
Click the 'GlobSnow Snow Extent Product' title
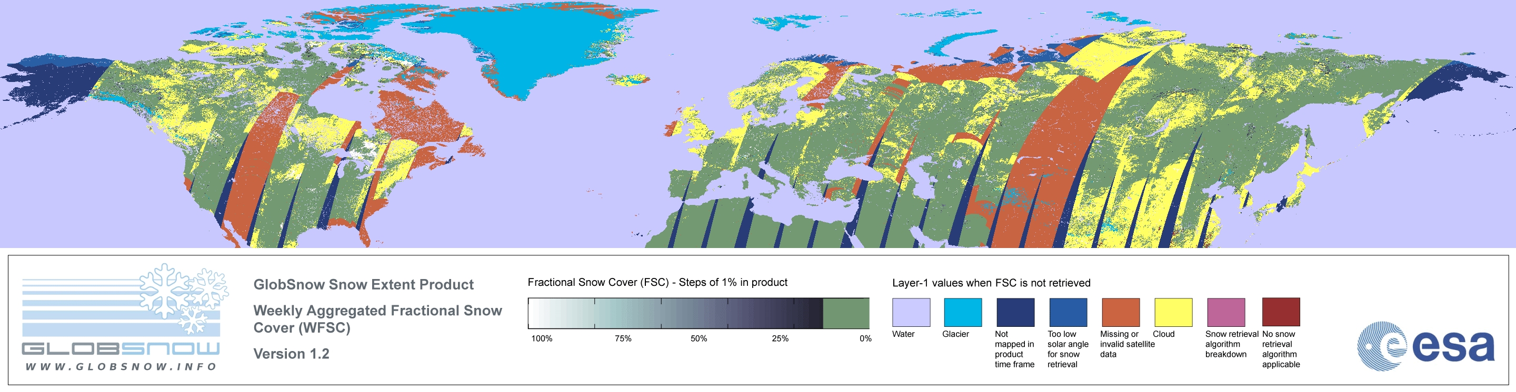click(363, 284)
